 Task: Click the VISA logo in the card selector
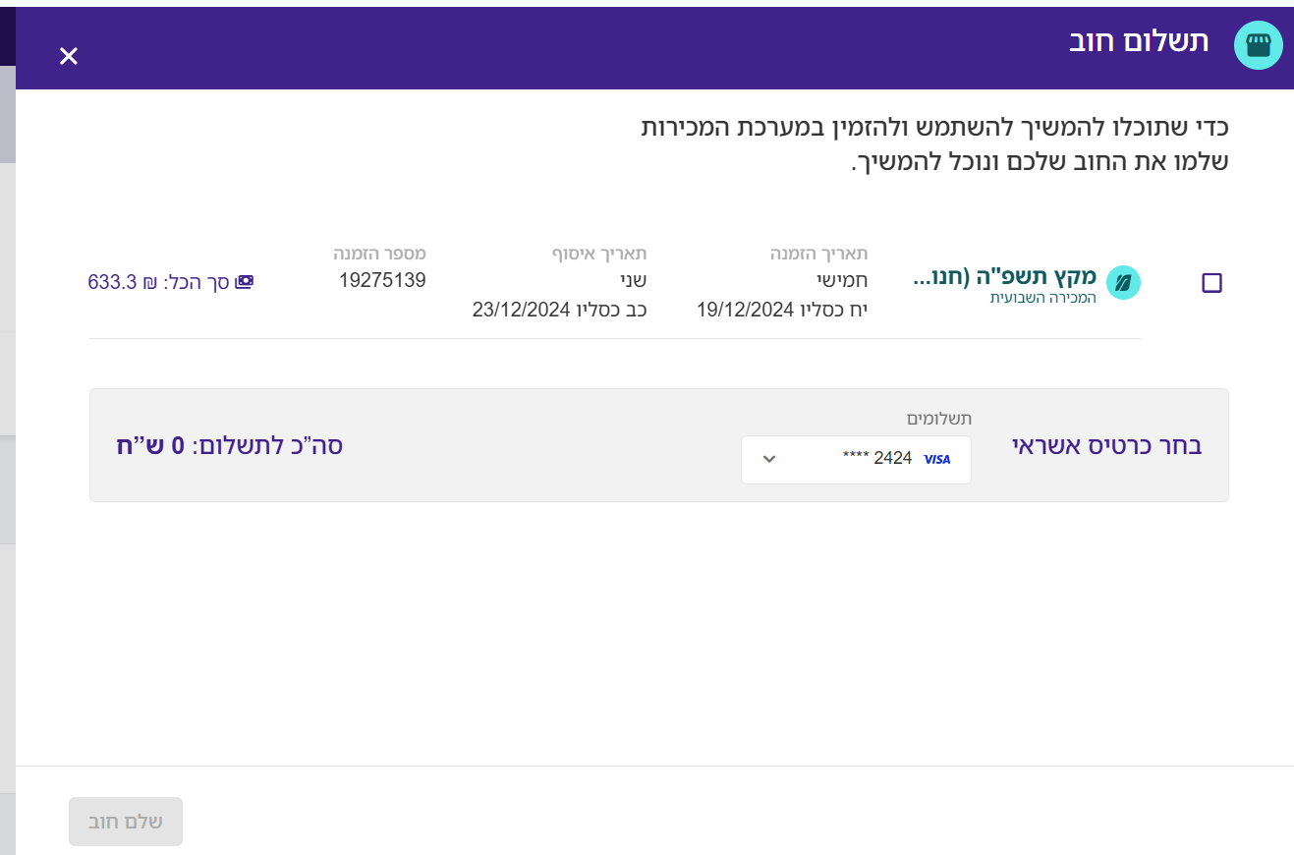(x=937, y=459)
